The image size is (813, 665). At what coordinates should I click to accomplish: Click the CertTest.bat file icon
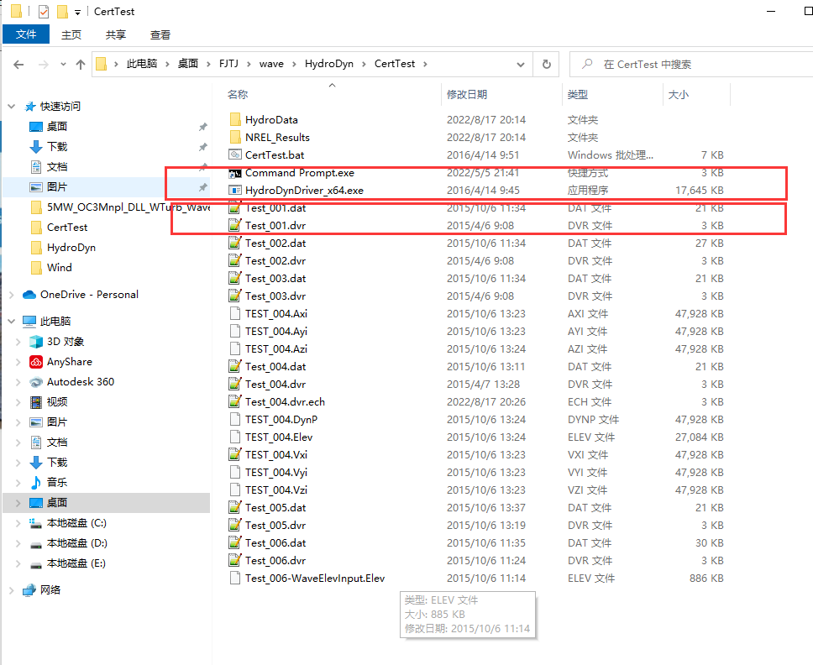(x=235, y=155)
